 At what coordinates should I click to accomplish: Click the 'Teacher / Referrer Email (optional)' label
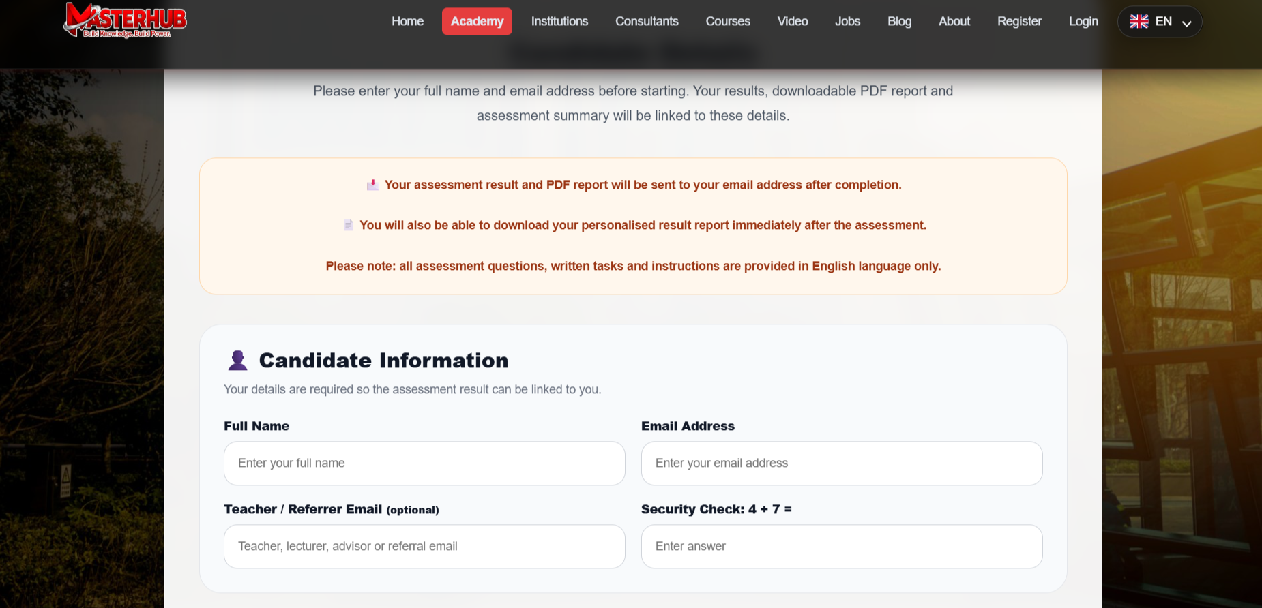click(x=332, y=509)
